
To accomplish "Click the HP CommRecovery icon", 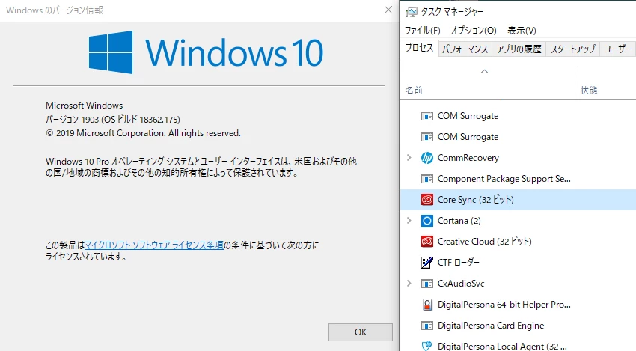I will pos(426,158).
